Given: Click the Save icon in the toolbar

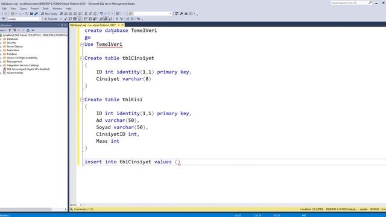Looking at the screenshot, I should pos(31,13).
